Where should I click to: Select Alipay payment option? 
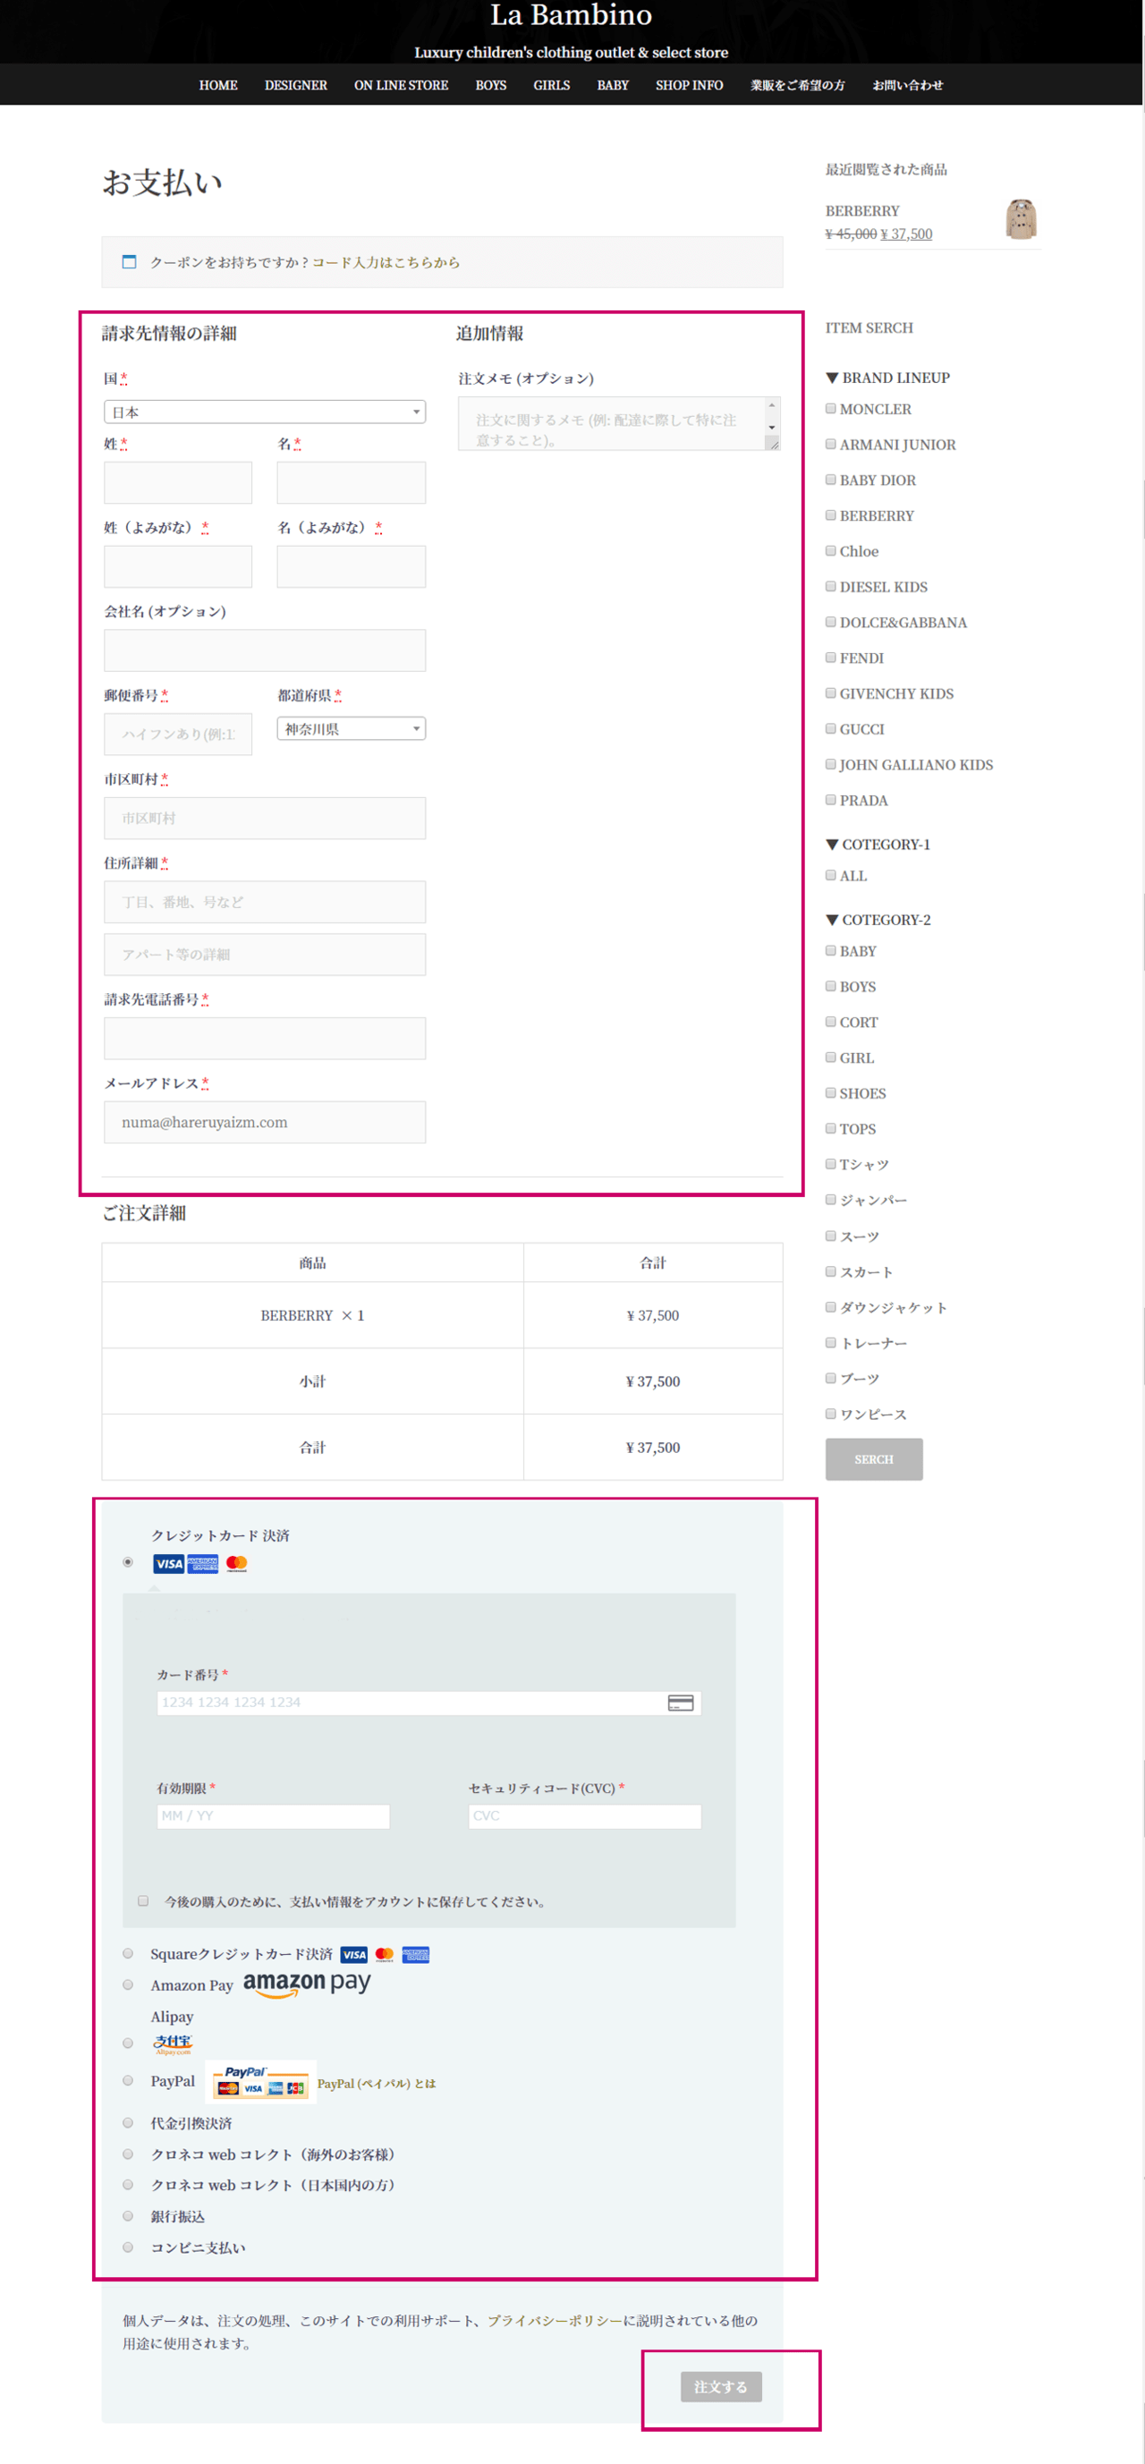click(x=128, y=2043)
